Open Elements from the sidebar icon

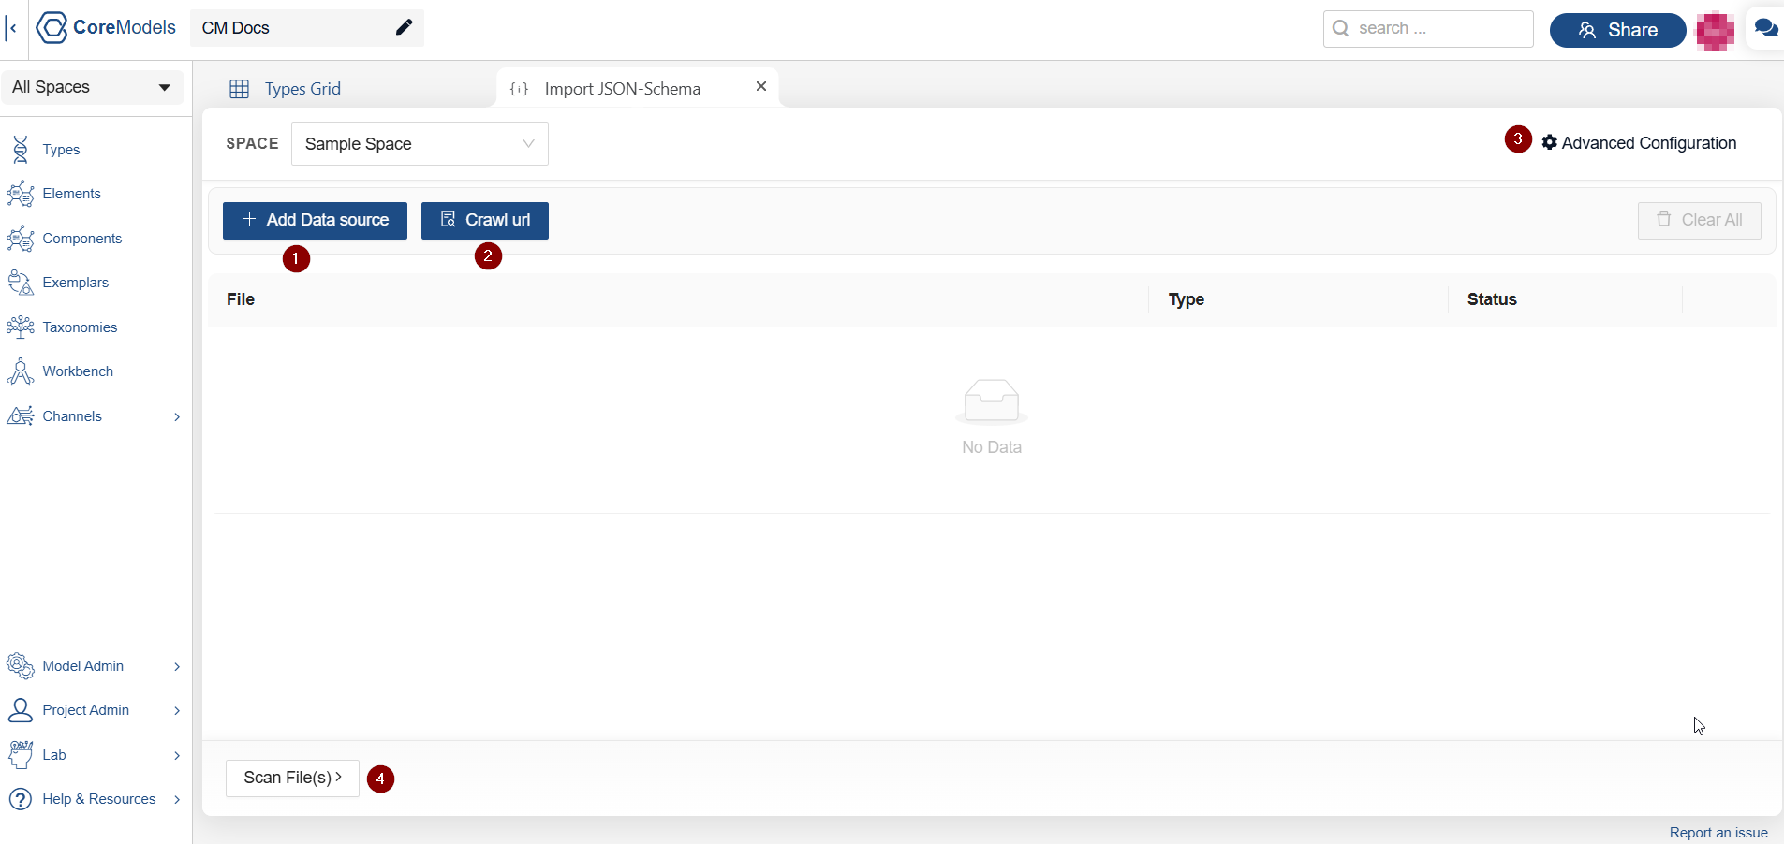tap(20, 194)
